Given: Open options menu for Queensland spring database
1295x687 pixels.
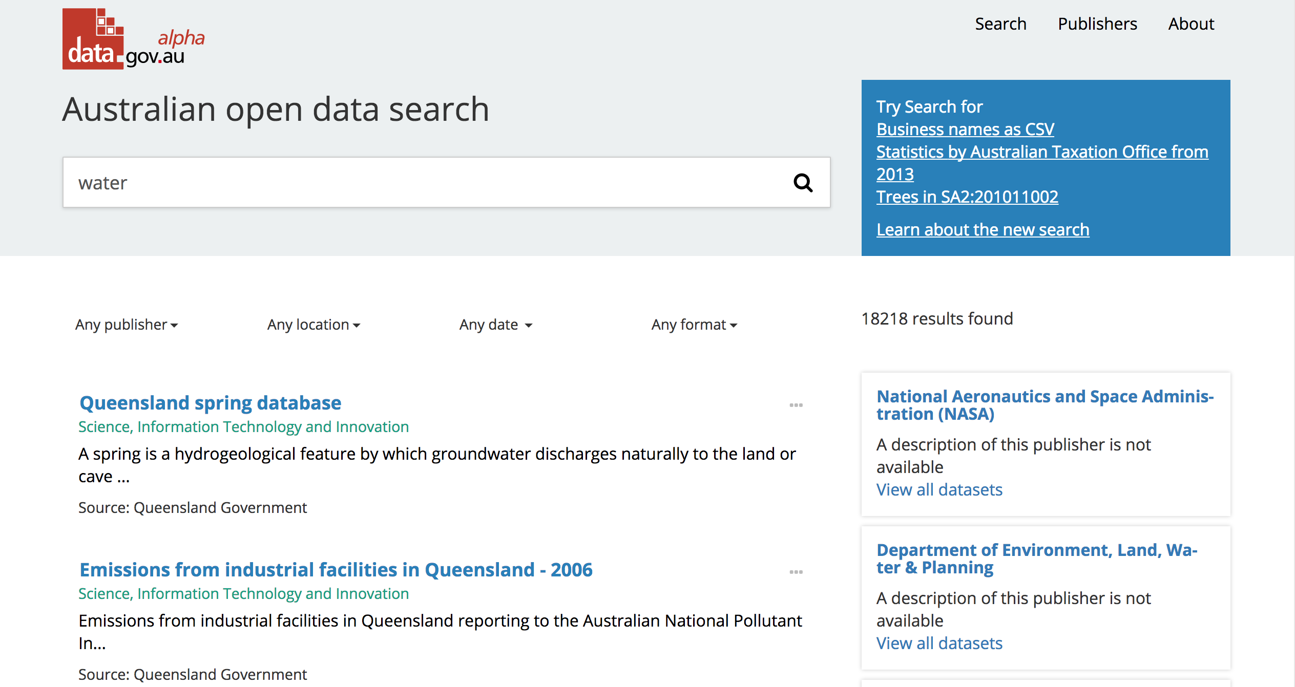Looking at the screenshot, I should [x=796, y=405].
